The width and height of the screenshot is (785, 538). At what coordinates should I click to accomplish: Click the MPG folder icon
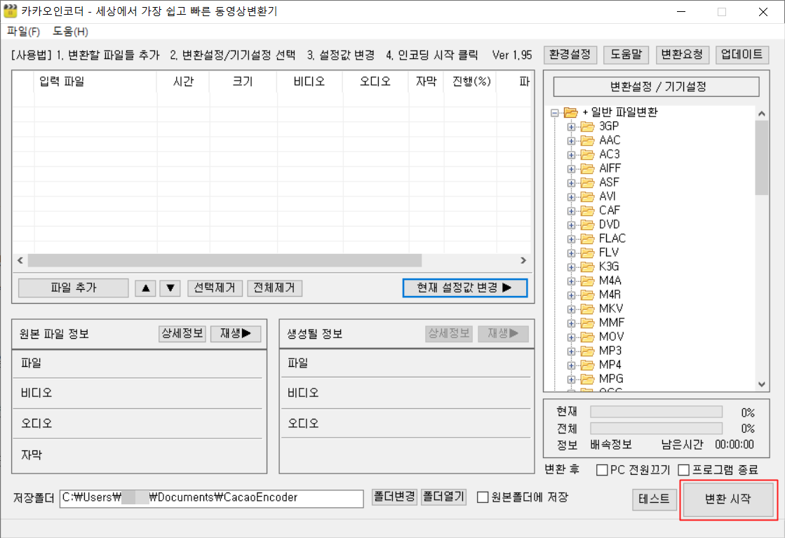(x=587, y=378)
